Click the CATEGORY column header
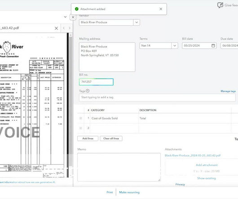The height and width of the screenshot is (199, 238). 98,110
